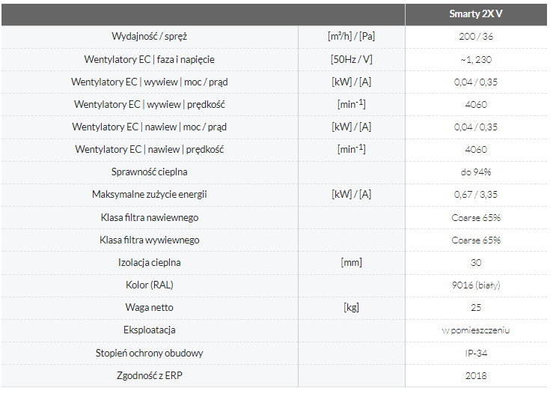The height and width of the screenshot is (394, 556).
Task: Select the ~1, 230 voltage value
Action: [476, 60]
